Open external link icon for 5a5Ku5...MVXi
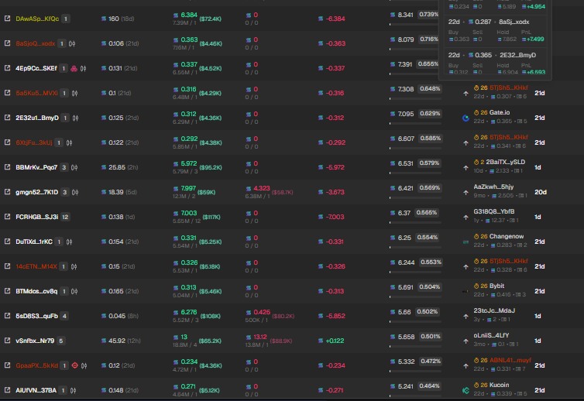The height and width of the screenshot is (401, 584). [7, 93]
